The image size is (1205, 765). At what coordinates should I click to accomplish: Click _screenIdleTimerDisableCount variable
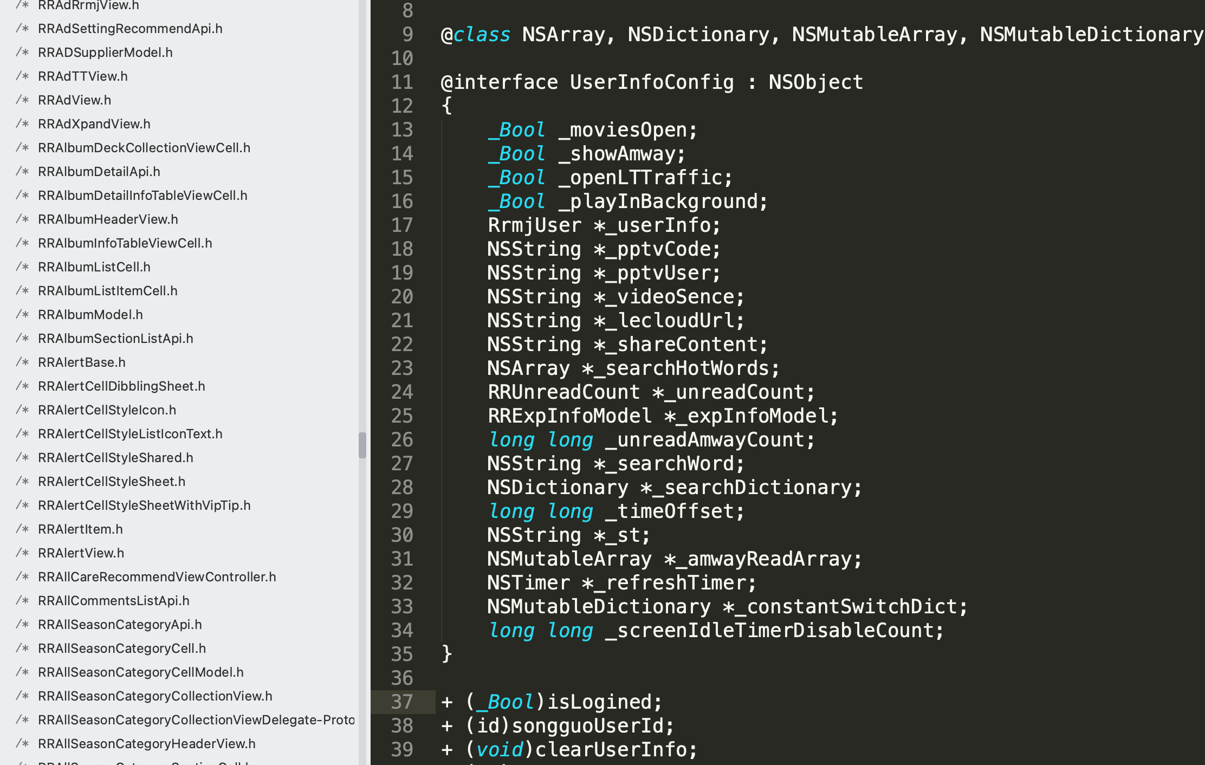tap(768, 631)
